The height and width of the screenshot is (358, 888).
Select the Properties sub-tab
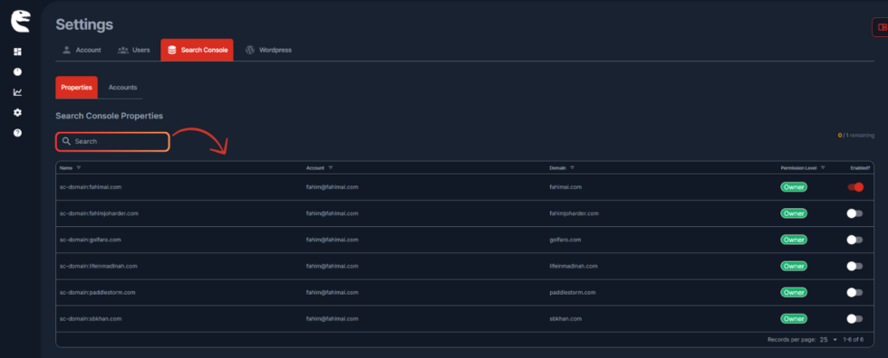pyautogui.click(x=76, y=88)
